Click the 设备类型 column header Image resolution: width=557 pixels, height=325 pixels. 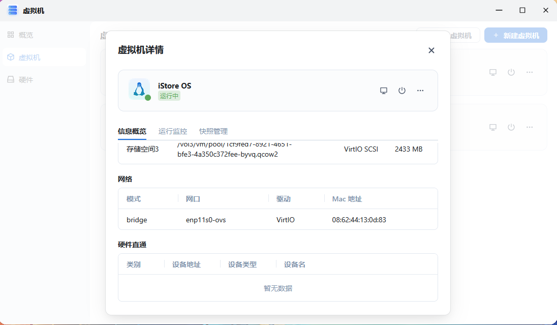(242, 264)
